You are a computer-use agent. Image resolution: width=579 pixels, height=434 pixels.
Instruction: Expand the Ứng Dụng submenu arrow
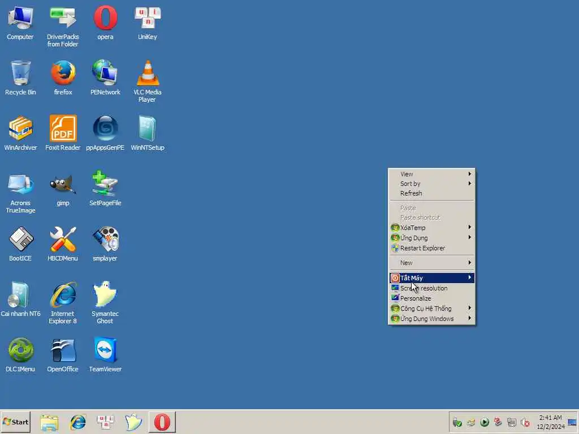(x=470, y=237)
